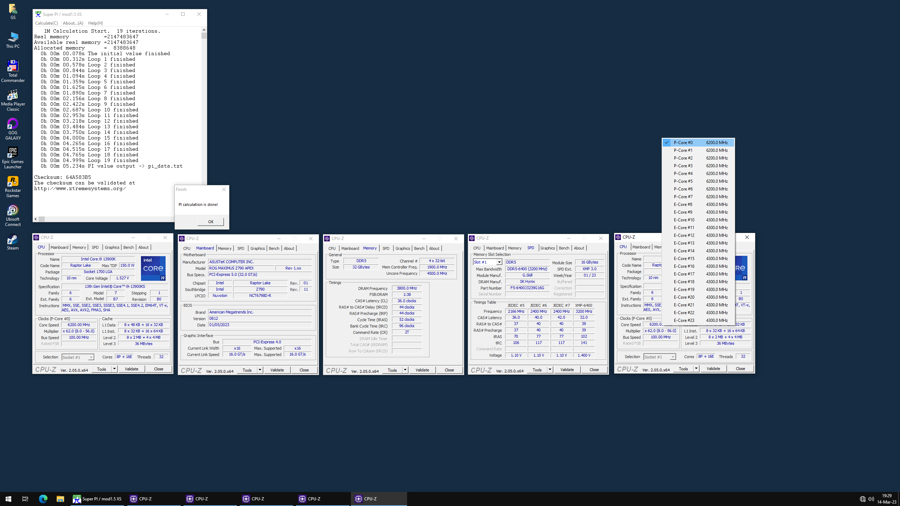Select P-Core #3 in core list
The image size is (900, 506).
pos(698,166)
